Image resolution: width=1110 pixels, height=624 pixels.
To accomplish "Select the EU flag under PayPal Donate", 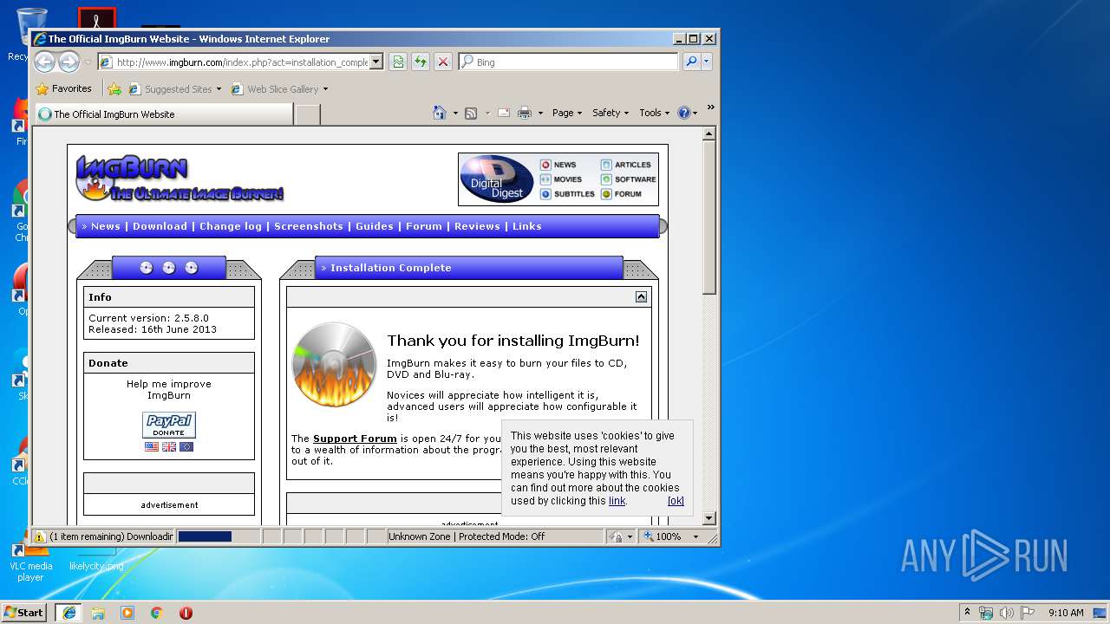I will pyautogui.click(x=186, y=447).
